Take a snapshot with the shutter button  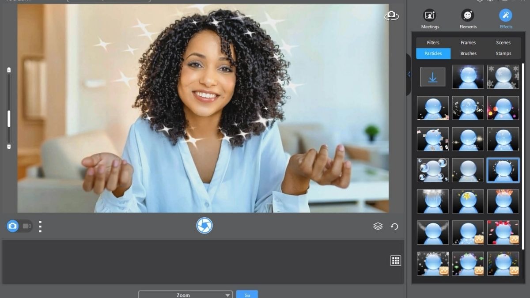(204, 226)
